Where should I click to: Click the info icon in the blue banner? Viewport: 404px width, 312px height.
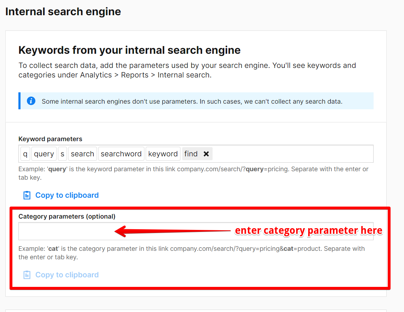tap(31, 101)
